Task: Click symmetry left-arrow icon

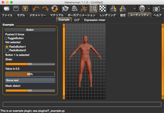Action: (x=123, y=8)
